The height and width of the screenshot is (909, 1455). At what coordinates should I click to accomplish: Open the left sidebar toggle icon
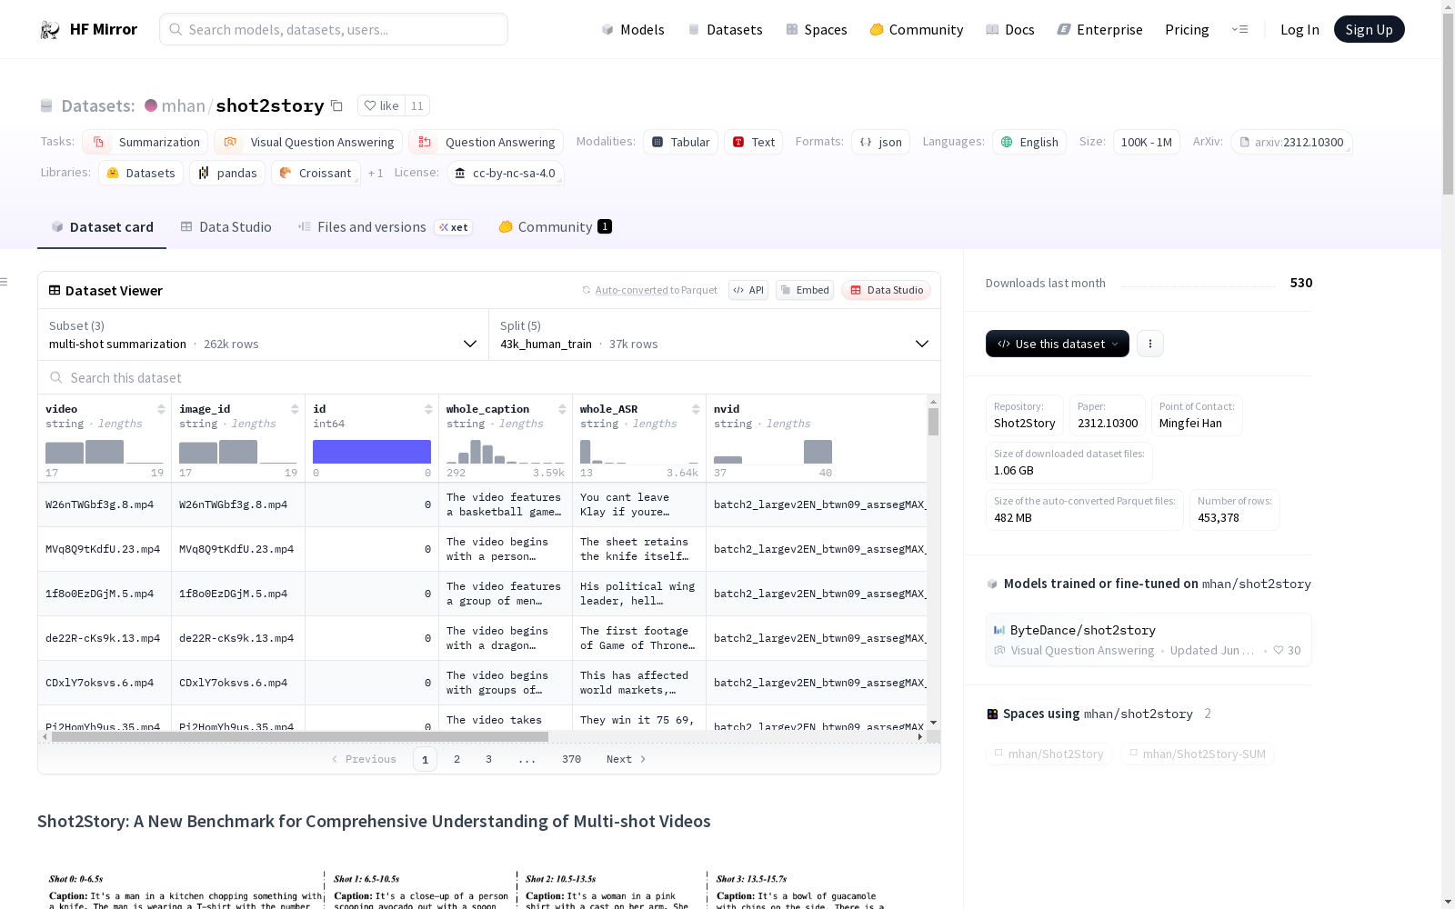(5, 282)
